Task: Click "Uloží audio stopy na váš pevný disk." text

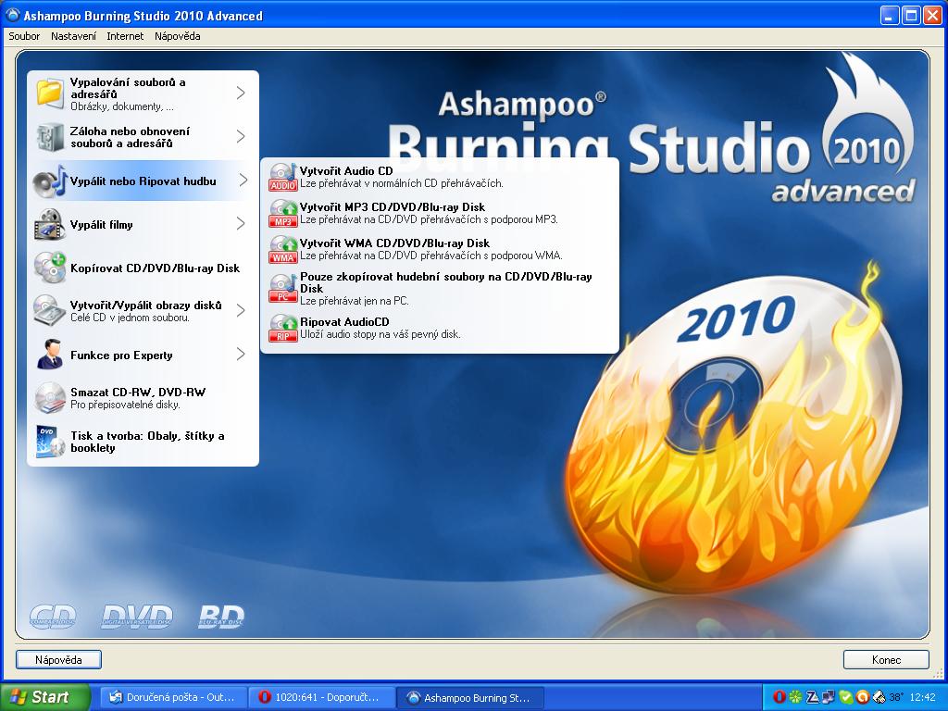Action: pyautogui.click(x=380, y=333)
